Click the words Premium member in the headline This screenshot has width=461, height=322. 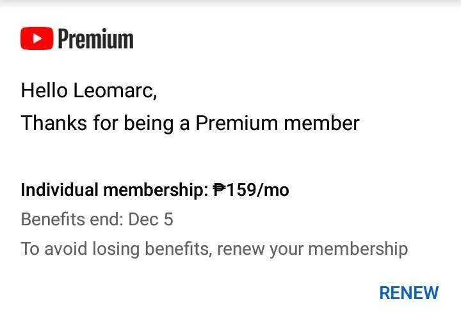[x=277, y=123]
